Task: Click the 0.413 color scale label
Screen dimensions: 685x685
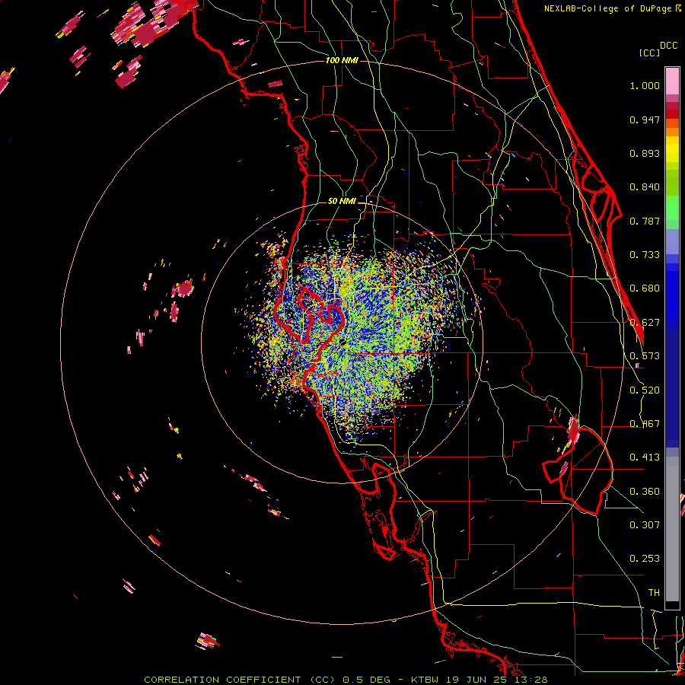Action: click(x=645, y=457)
